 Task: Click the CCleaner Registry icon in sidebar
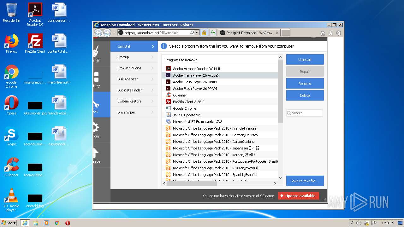point(96,77)
